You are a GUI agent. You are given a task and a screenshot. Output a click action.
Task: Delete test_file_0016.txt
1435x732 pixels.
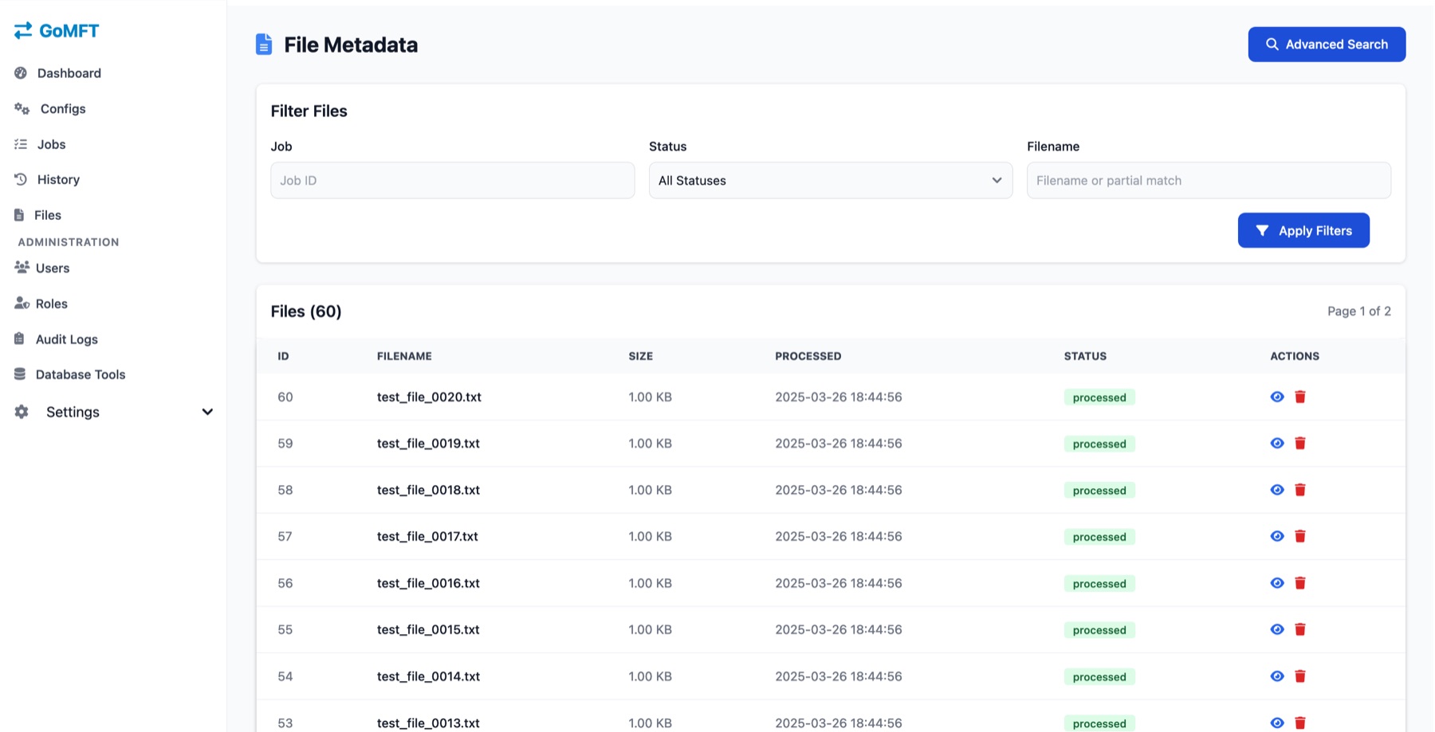[x=1300, y=583]
